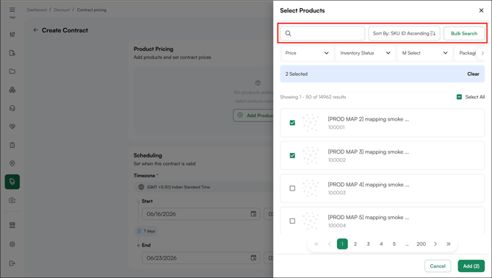492x278 pixels.
Task: Click the logout icon in sidebar
Action: coord(12,263)
